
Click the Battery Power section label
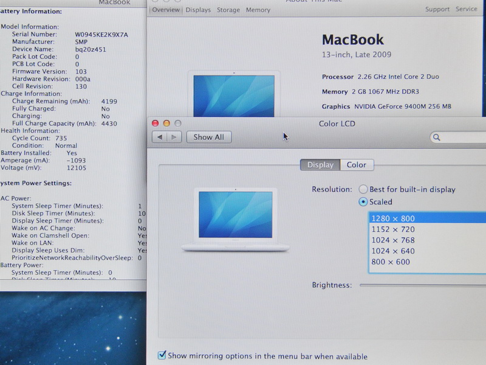[x=22, y=265]
